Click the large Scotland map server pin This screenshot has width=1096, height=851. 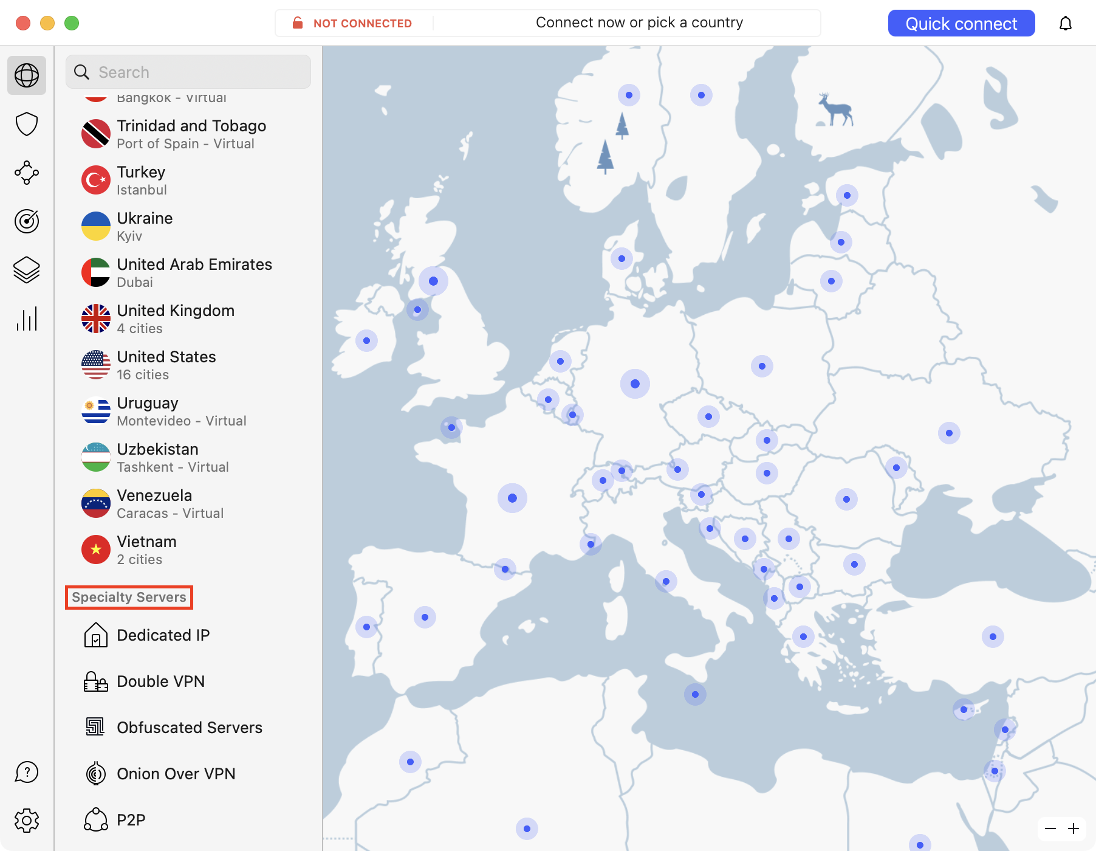tap(433, 281)
